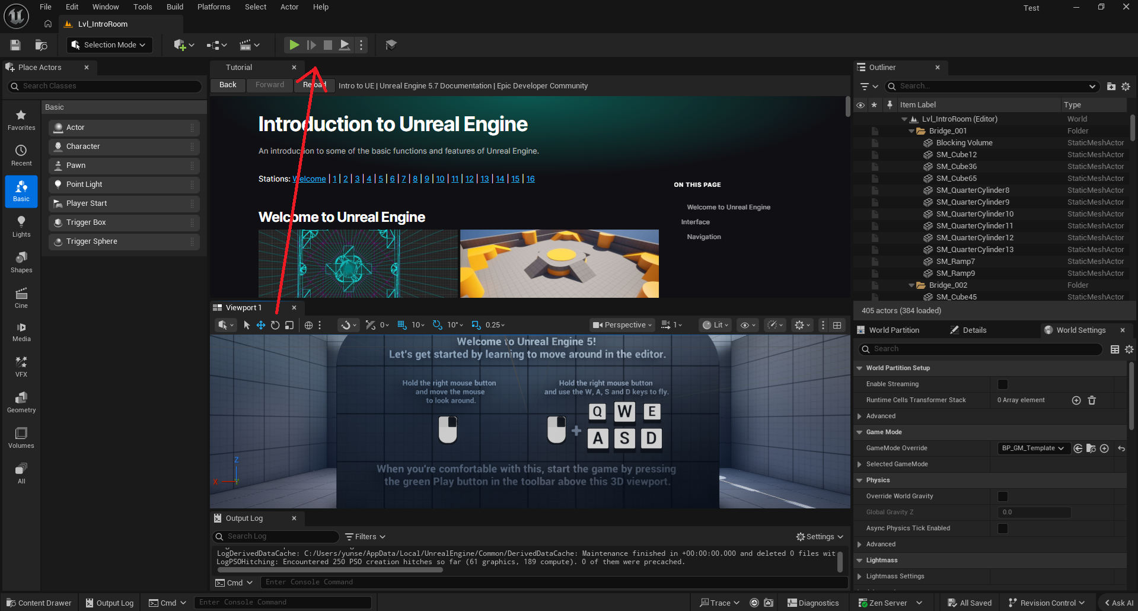Viewport: 1138px width, 611px height.
Task: Toggle surface snapping icon in viewport toolbar
Action: click(371, 325)
